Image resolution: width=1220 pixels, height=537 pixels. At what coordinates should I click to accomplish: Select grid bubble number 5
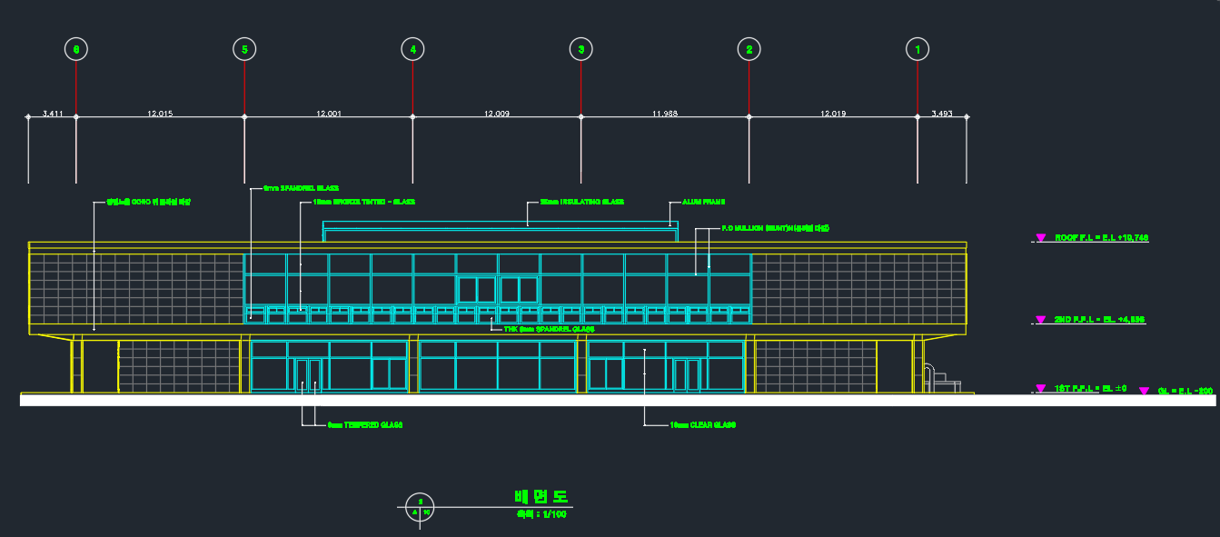[244, 50]
